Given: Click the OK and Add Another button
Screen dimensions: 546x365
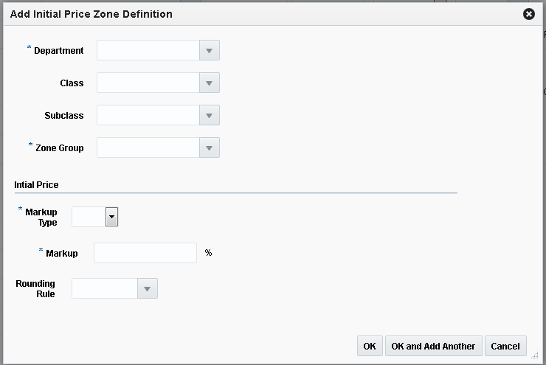Looking at the screenshot, I should (x=433, y=346).
